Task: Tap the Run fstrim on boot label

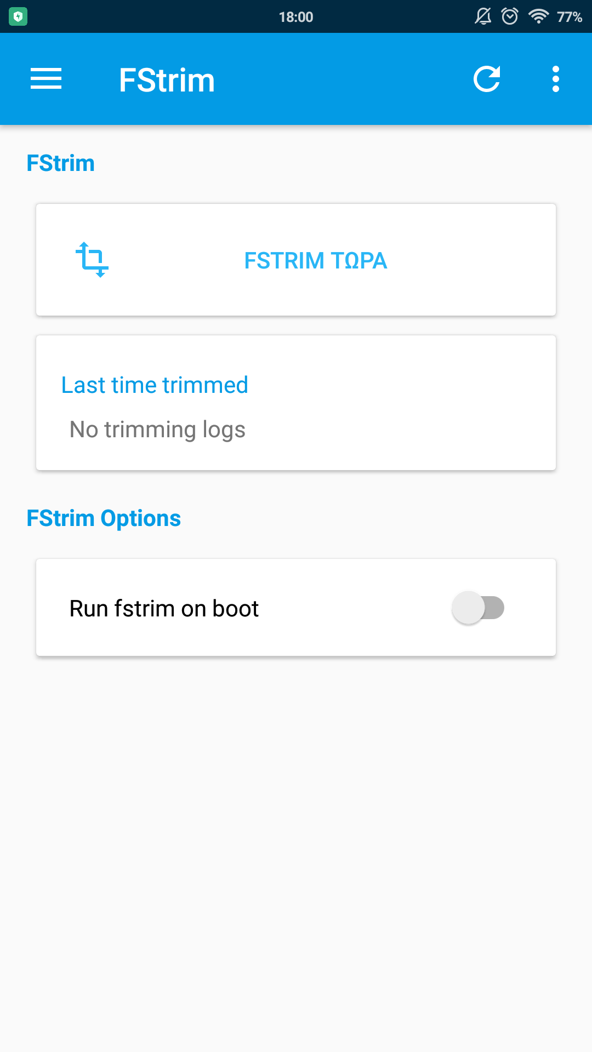Action: pyautogui.click(x=164, y=609)
